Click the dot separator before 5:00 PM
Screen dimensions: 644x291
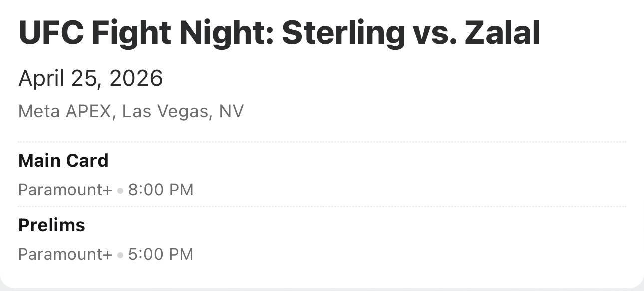point(120,255)
